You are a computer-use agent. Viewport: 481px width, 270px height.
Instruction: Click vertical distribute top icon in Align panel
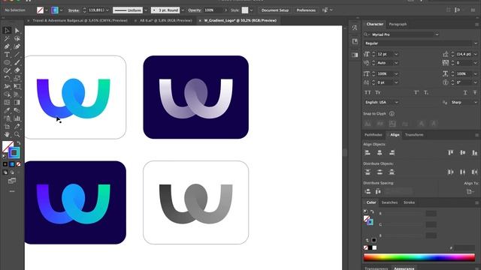368,172
